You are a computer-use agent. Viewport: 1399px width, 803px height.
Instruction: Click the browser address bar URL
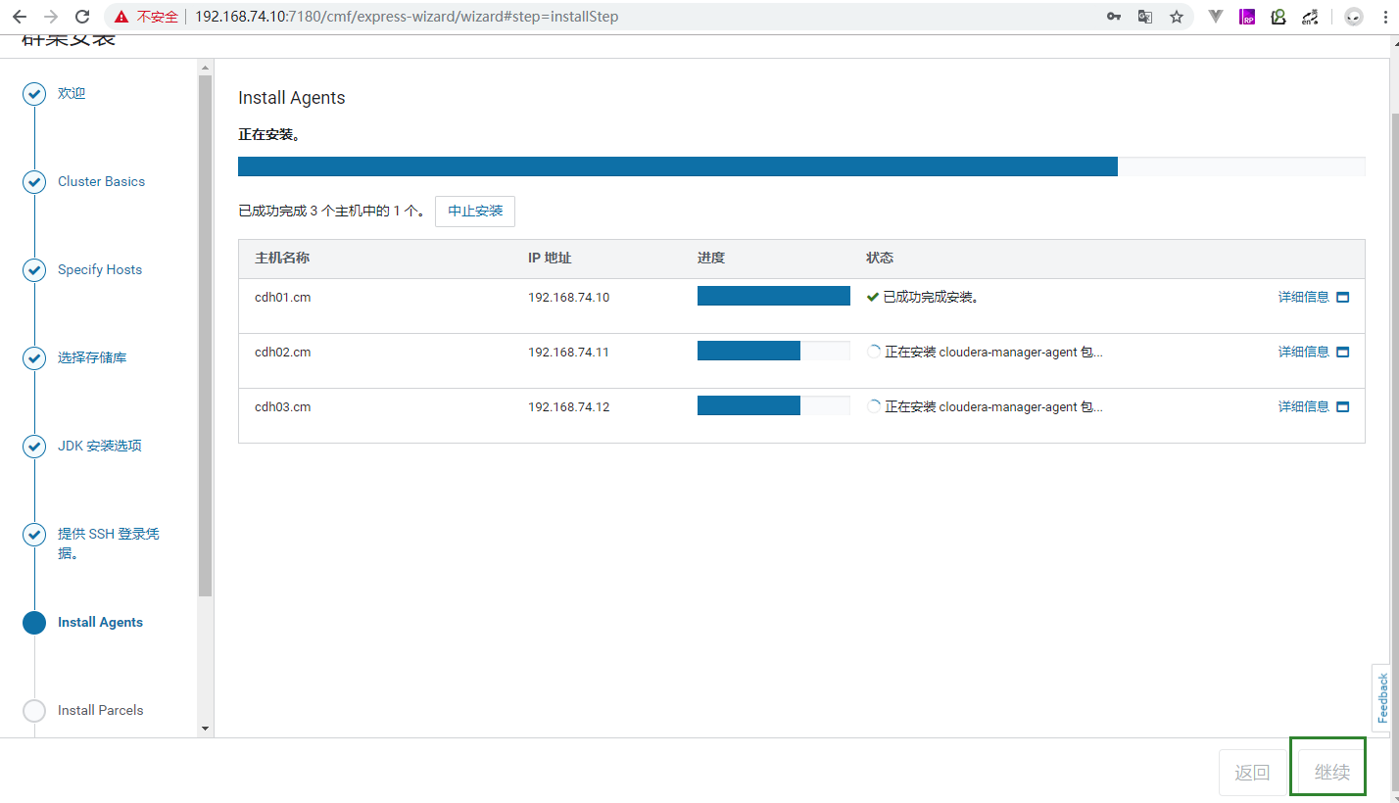[x=407, y=17]
